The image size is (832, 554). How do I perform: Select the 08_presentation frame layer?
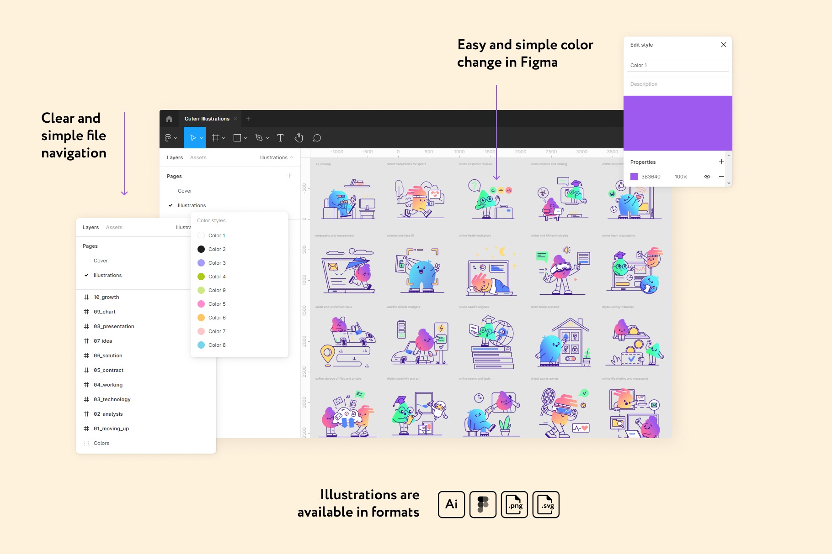point(114,326)
